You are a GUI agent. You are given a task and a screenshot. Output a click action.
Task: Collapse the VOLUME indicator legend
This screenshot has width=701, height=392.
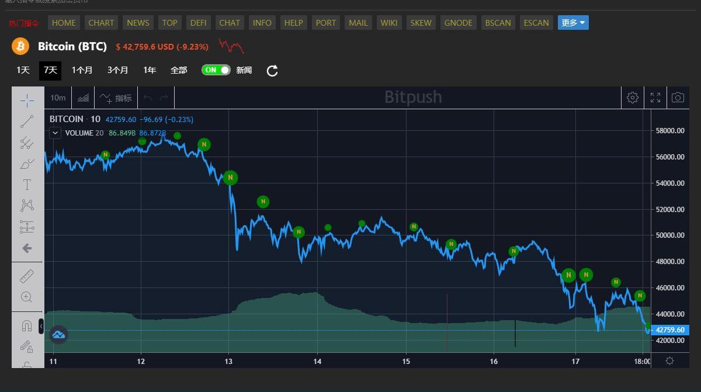tap(55, 133)
